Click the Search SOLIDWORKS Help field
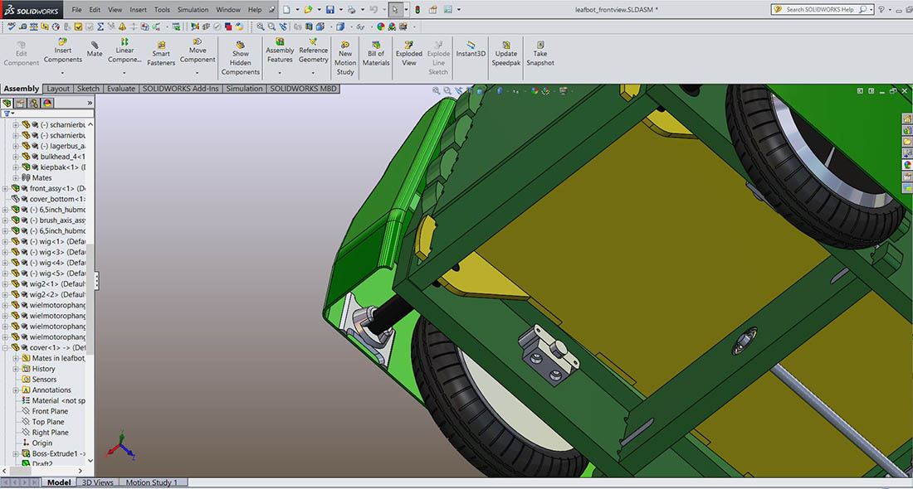This screenshot has height=489, width=913. (x=821, y=9)
